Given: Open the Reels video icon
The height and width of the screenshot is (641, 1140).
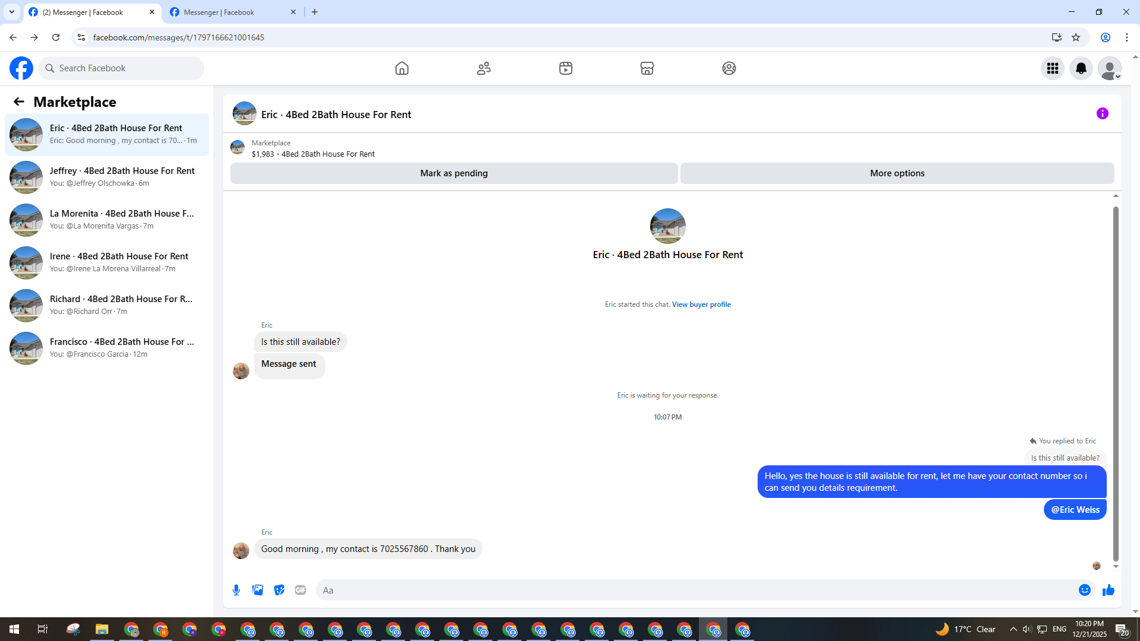Looking at the screenshot, I should tap(566, 68).
